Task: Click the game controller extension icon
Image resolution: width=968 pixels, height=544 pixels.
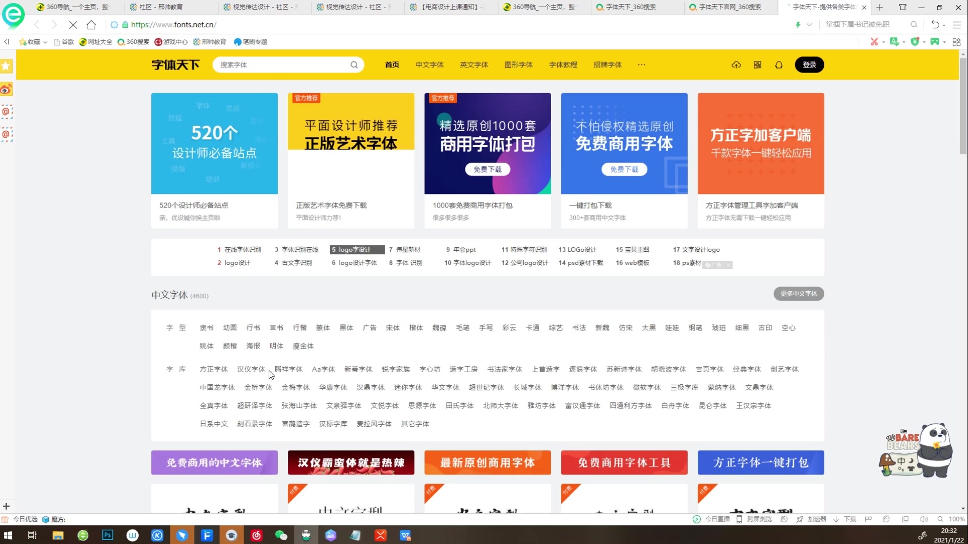Action: tap(935, 42)
